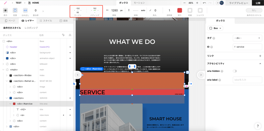Edit the 透明度 opacity value 1
This screenshot has width=264, height=131.
[169, 11]
